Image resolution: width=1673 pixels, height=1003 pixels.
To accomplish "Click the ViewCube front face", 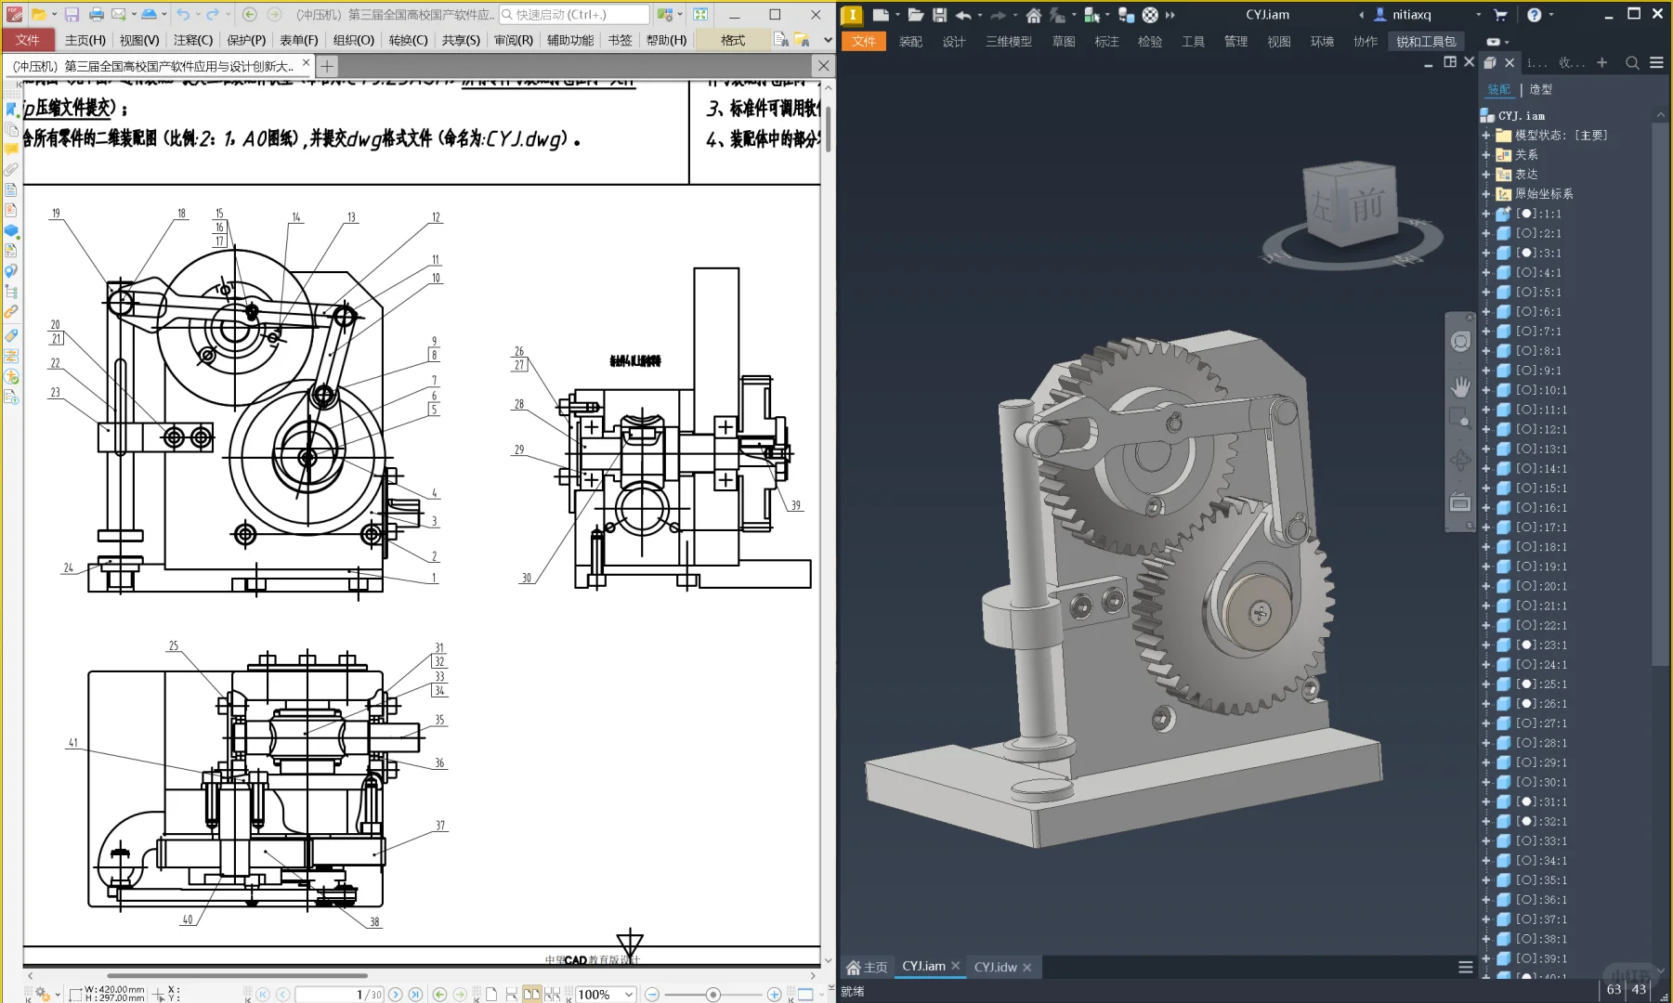I will coord(1366,205).
